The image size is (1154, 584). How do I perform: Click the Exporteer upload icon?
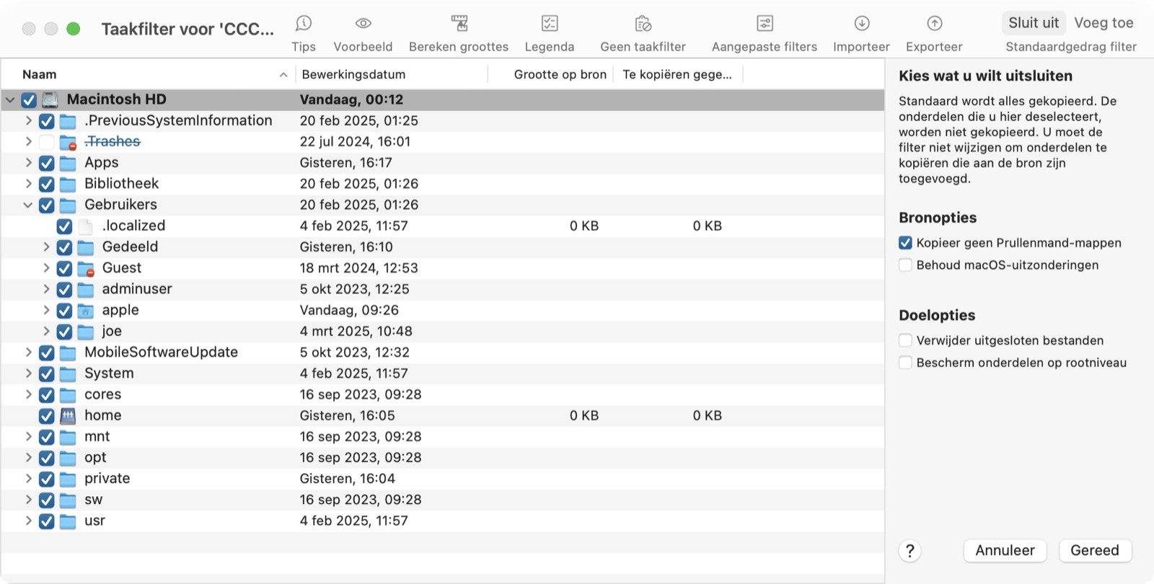tap(935, 24)
